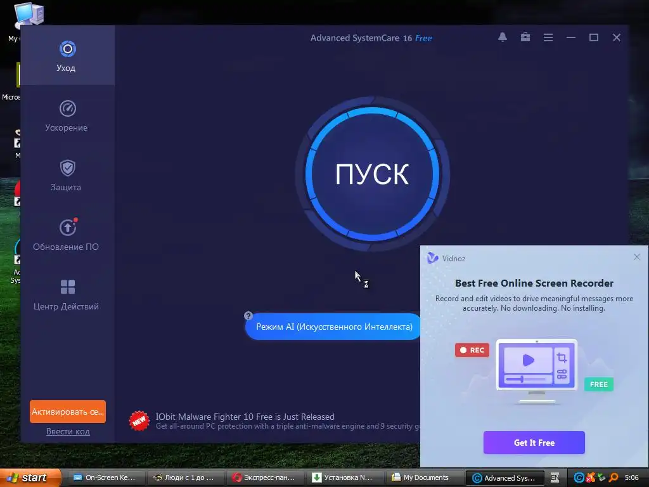Click Best Free Online Screen Recorder heading
The image size is (649, 487).
534,283
